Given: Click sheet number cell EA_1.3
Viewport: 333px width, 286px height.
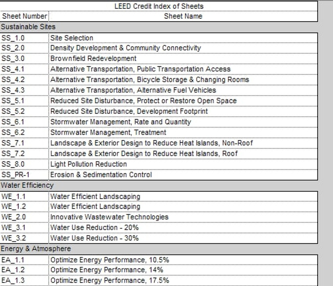Looking at the screenshot, I should (x=25, y=280).
